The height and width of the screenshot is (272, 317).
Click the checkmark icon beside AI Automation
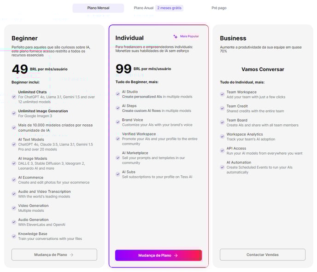tap(222, 167)
